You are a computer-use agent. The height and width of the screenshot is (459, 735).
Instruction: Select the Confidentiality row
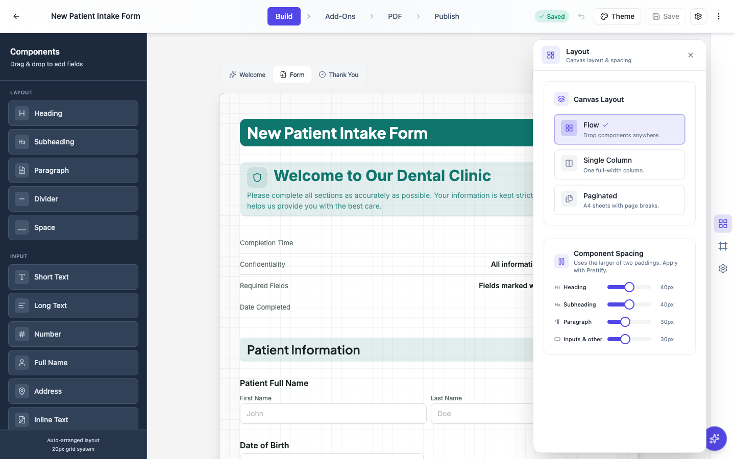click(386, 264)
